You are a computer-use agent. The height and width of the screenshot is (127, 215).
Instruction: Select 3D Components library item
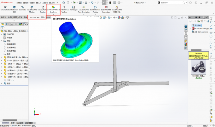pyautogui.click(x=200, y=32)
